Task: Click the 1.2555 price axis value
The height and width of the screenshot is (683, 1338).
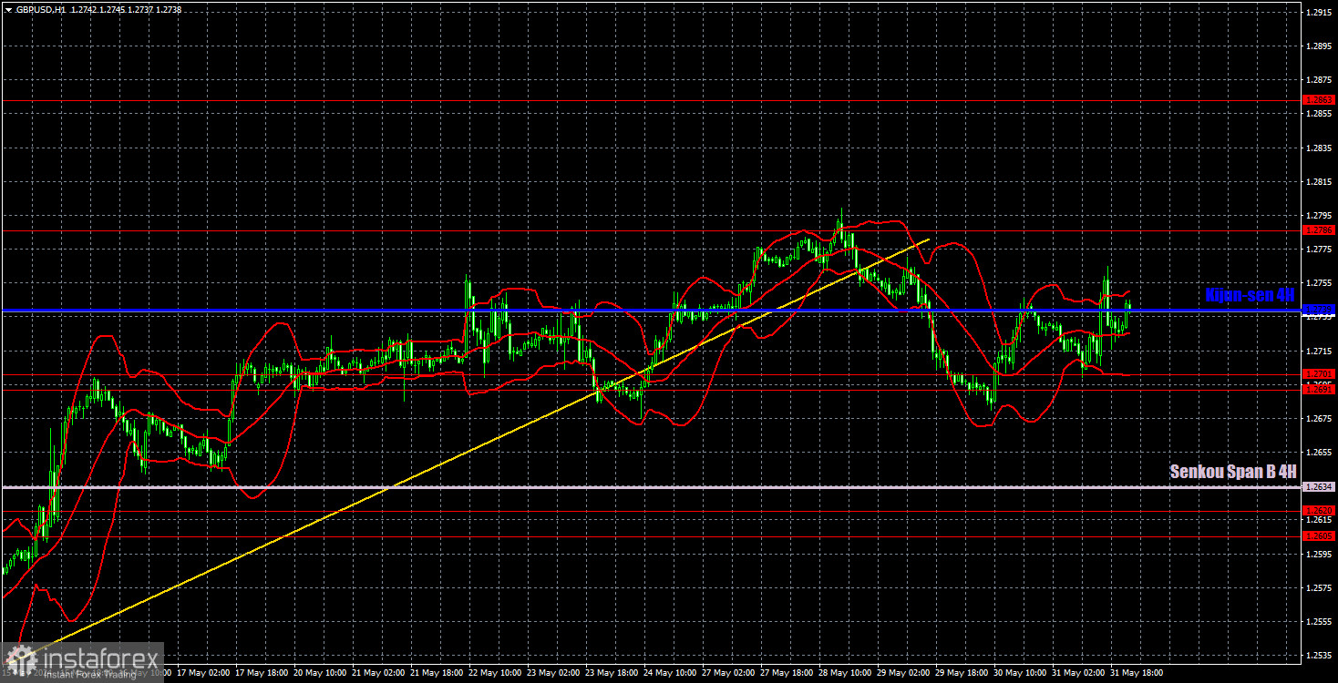Action: [x=1319, y=623]
